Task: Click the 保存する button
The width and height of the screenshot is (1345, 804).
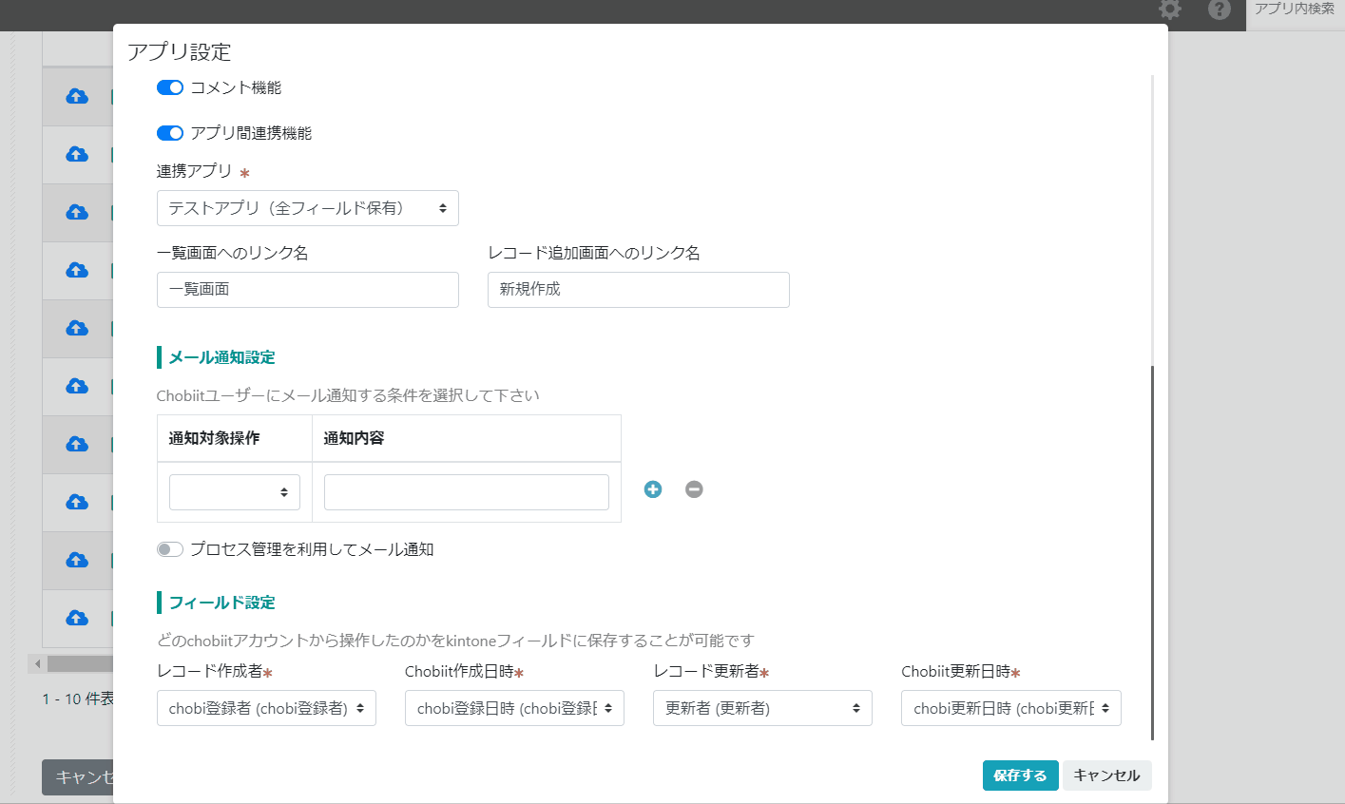Action: [x=1020, y=775]
